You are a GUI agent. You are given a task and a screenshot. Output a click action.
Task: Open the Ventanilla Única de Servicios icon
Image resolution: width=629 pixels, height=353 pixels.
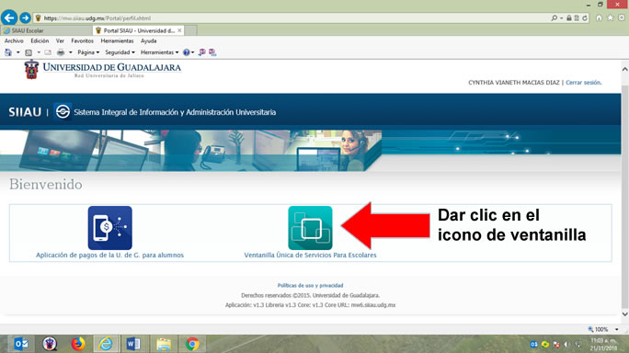pos(310,228)
